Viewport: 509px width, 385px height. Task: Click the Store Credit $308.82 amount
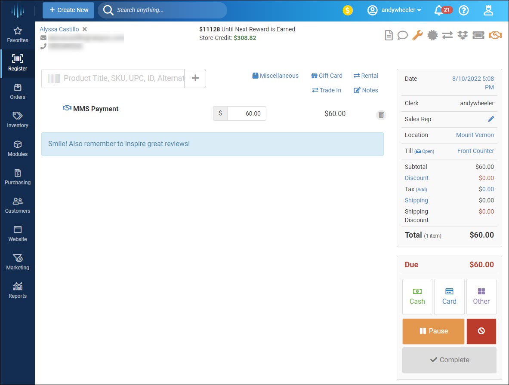pyautogui.click(x=245, y=38)
